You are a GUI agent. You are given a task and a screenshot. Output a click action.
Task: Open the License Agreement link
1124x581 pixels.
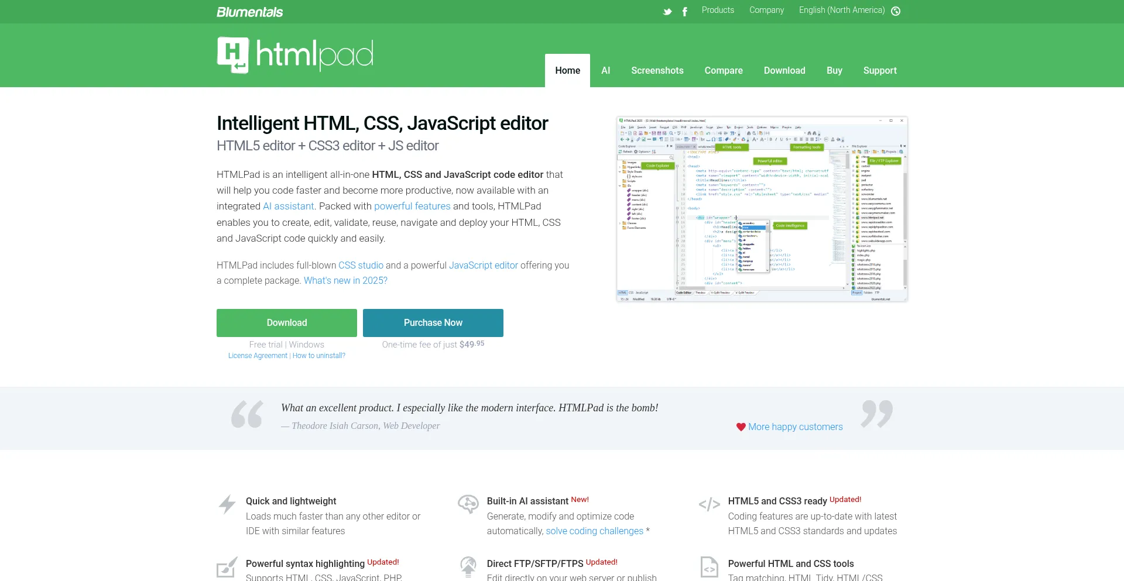[x=258, y=356]
